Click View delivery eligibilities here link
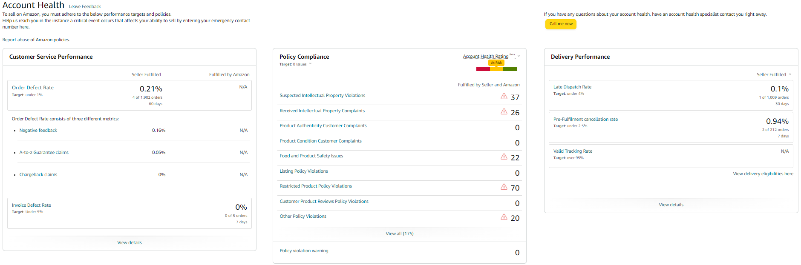Image resolution: width=801 pixels, height=265 pixels. pyautogui.click(x=763, y=174)
